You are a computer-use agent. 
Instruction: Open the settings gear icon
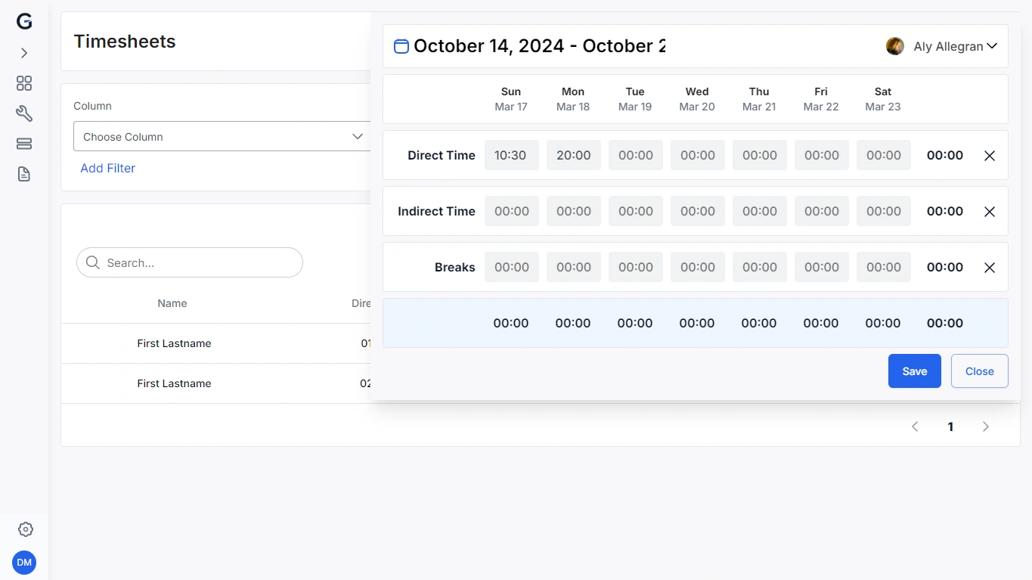(26, 529)
